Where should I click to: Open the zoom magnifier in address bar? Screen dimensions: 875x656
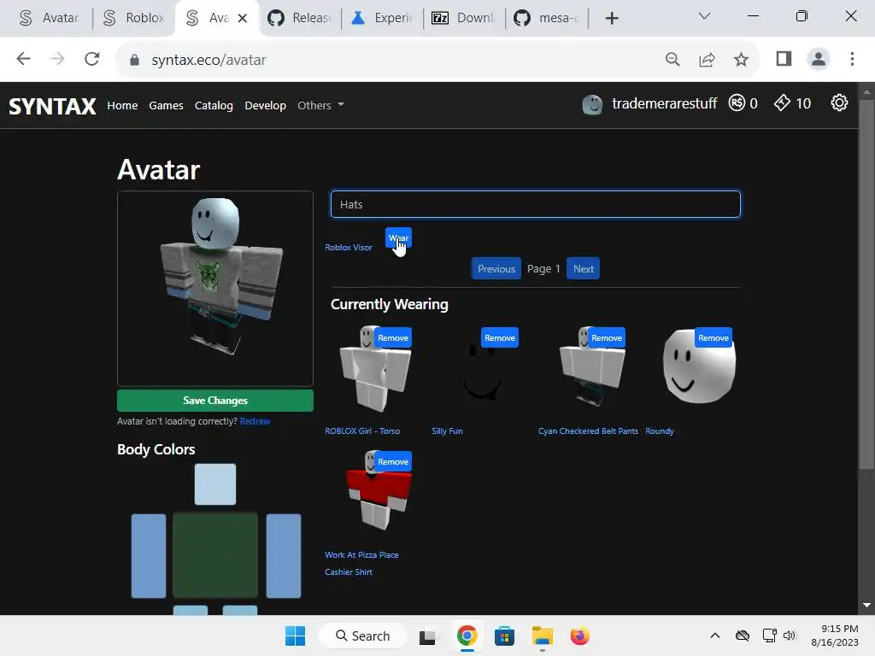click(672, 59)
